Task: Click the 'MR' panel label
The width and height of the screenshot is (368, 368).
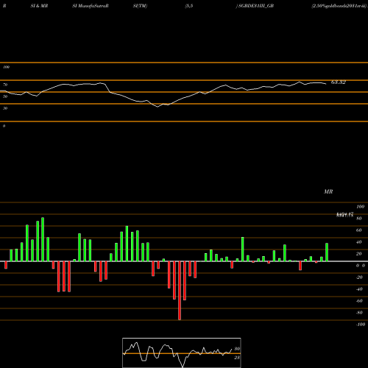Action: [x=328, y=191]
